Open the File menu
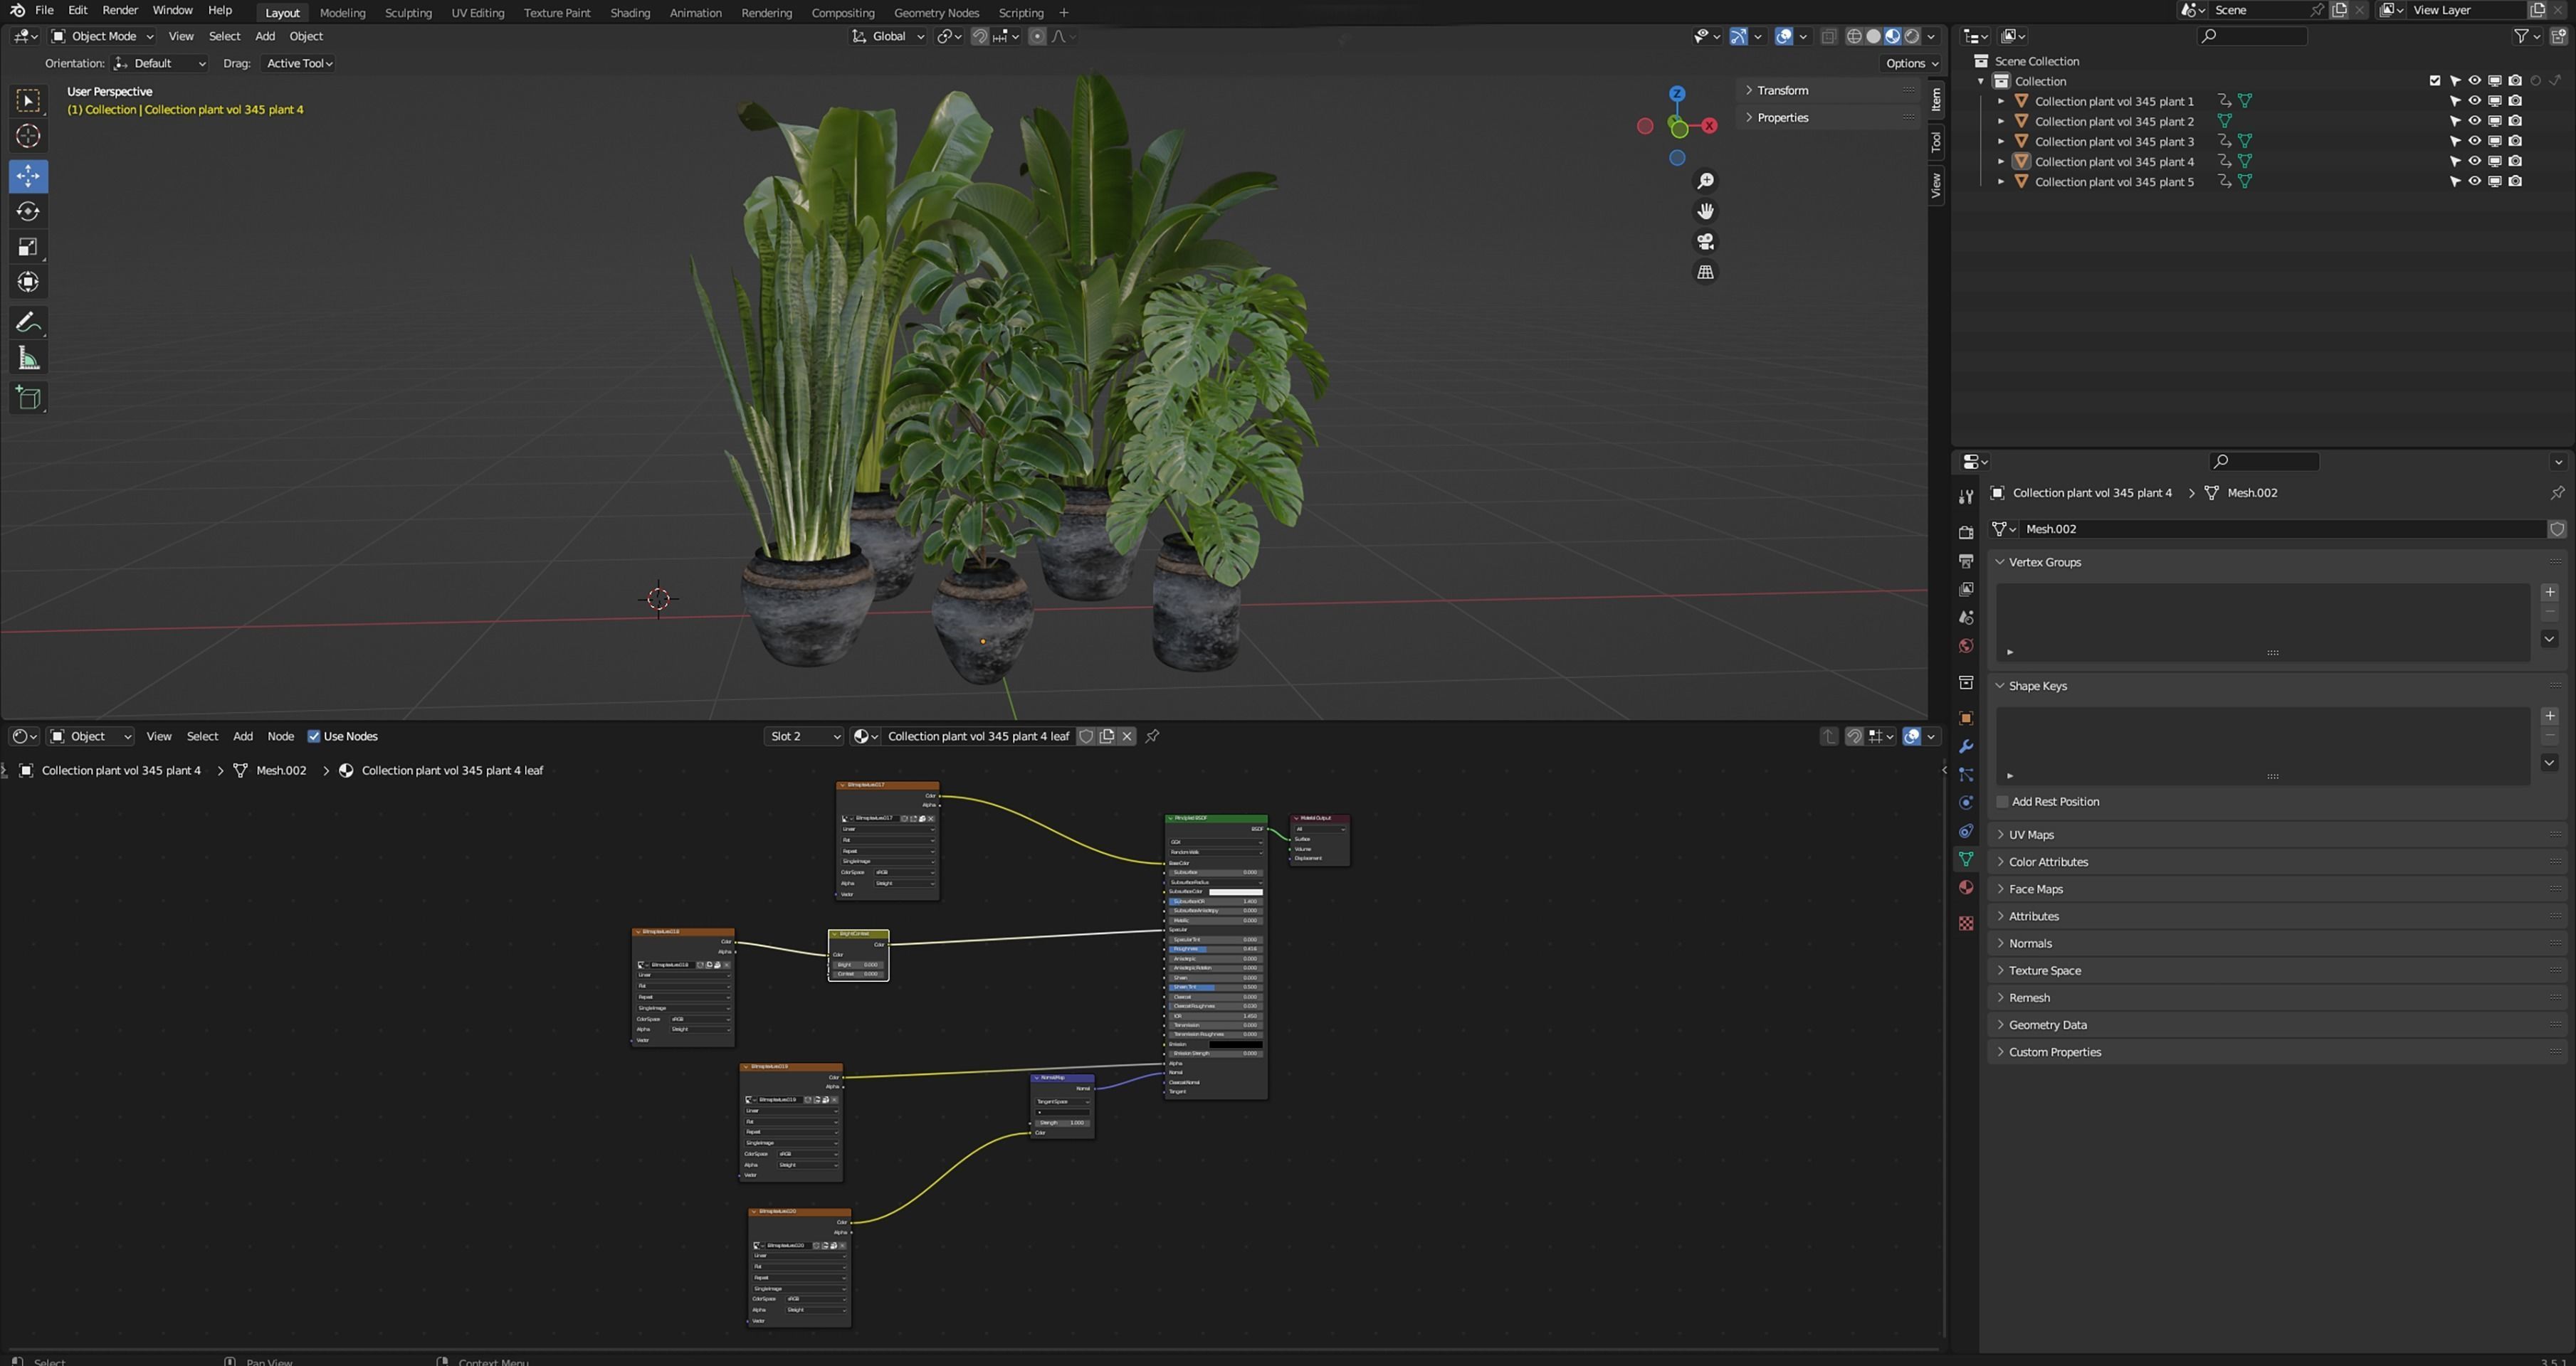Image resolution: width=2576 pixels, height=1366 pixels. 44,10
